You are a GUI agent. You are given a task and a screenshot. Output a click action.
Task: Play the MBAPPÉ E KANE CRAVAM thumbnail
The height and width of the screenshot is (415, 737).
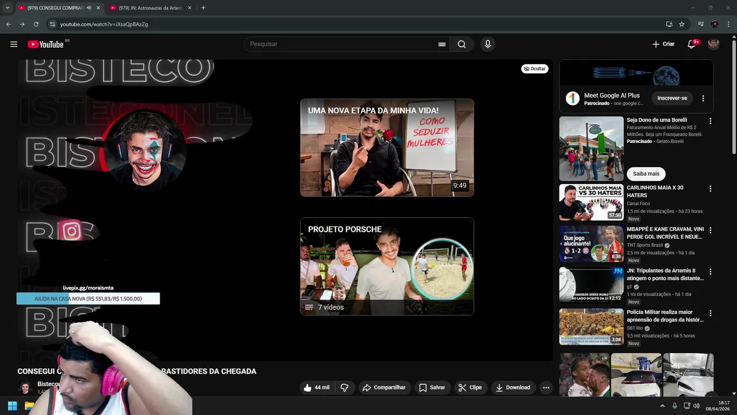click(x=591, y=244)
